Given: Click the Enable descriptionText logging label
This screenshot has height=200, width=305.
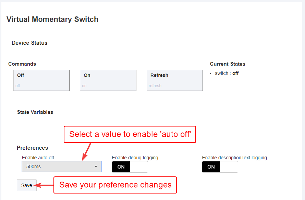Looking at the screenshot, I should [234, 158].
